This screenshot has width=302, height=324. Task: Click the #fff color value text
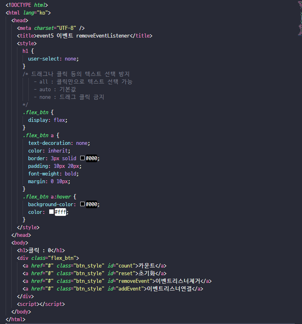(60, 212)
